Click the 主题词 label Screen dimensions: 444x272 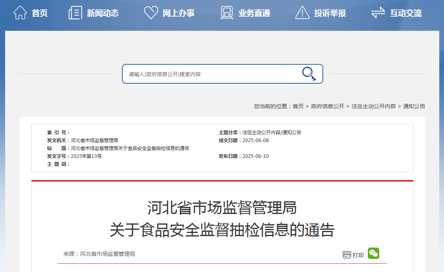coord(58,164)
